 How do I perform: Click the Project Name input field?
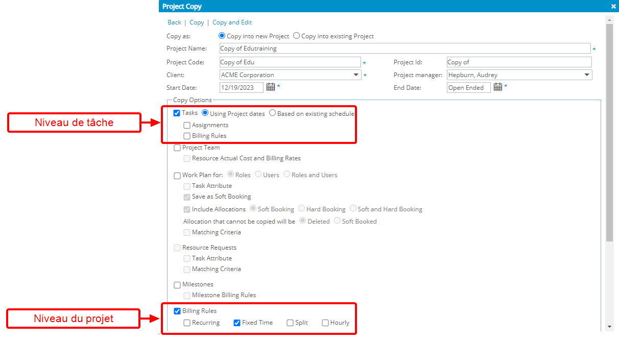(x=404, y=48)
